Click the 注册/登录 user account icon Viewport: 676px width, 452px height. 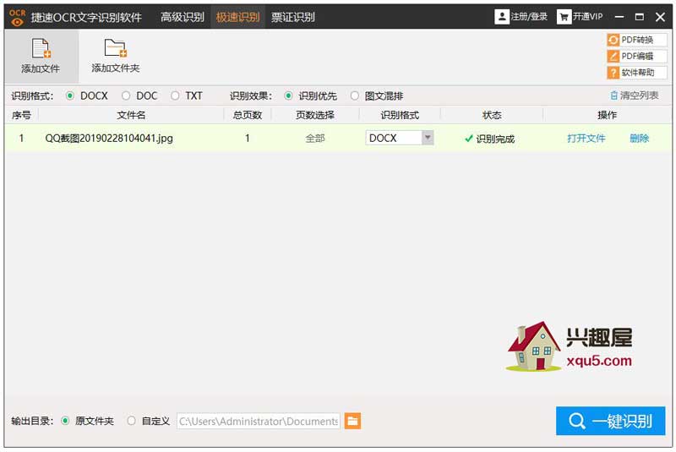click(502, 16)
